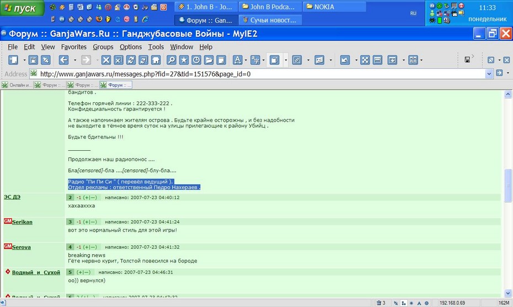
Task: Open the Пуск start button
Action: pyautogui.click(x=22, y=8)
